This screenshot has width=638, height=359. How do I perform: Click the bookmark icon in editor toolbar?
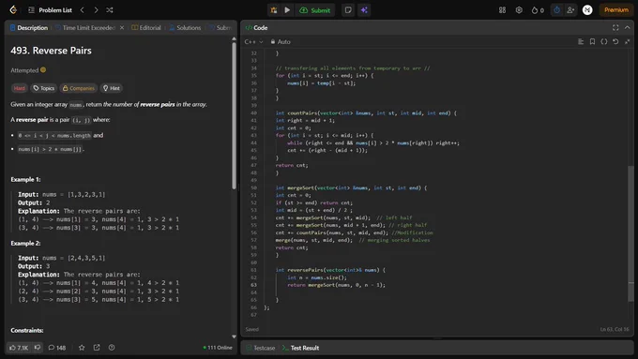(x=592, y=41)
